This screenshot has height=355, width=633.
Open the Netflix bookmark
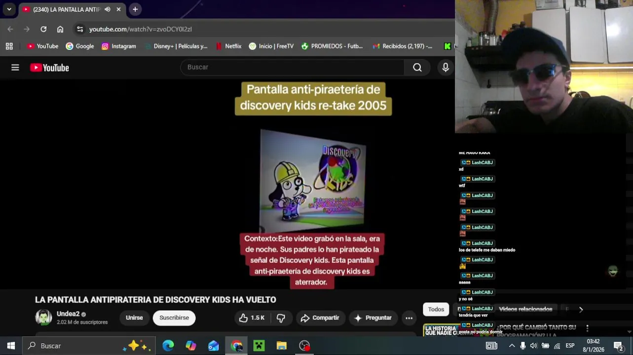[228, 46]
